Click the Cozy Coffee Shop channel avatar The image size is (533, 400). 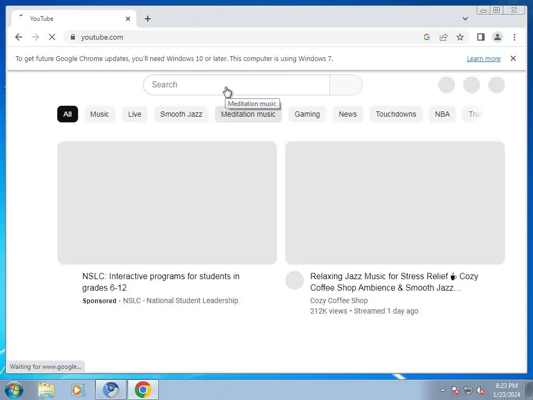(x=295, y=280)
